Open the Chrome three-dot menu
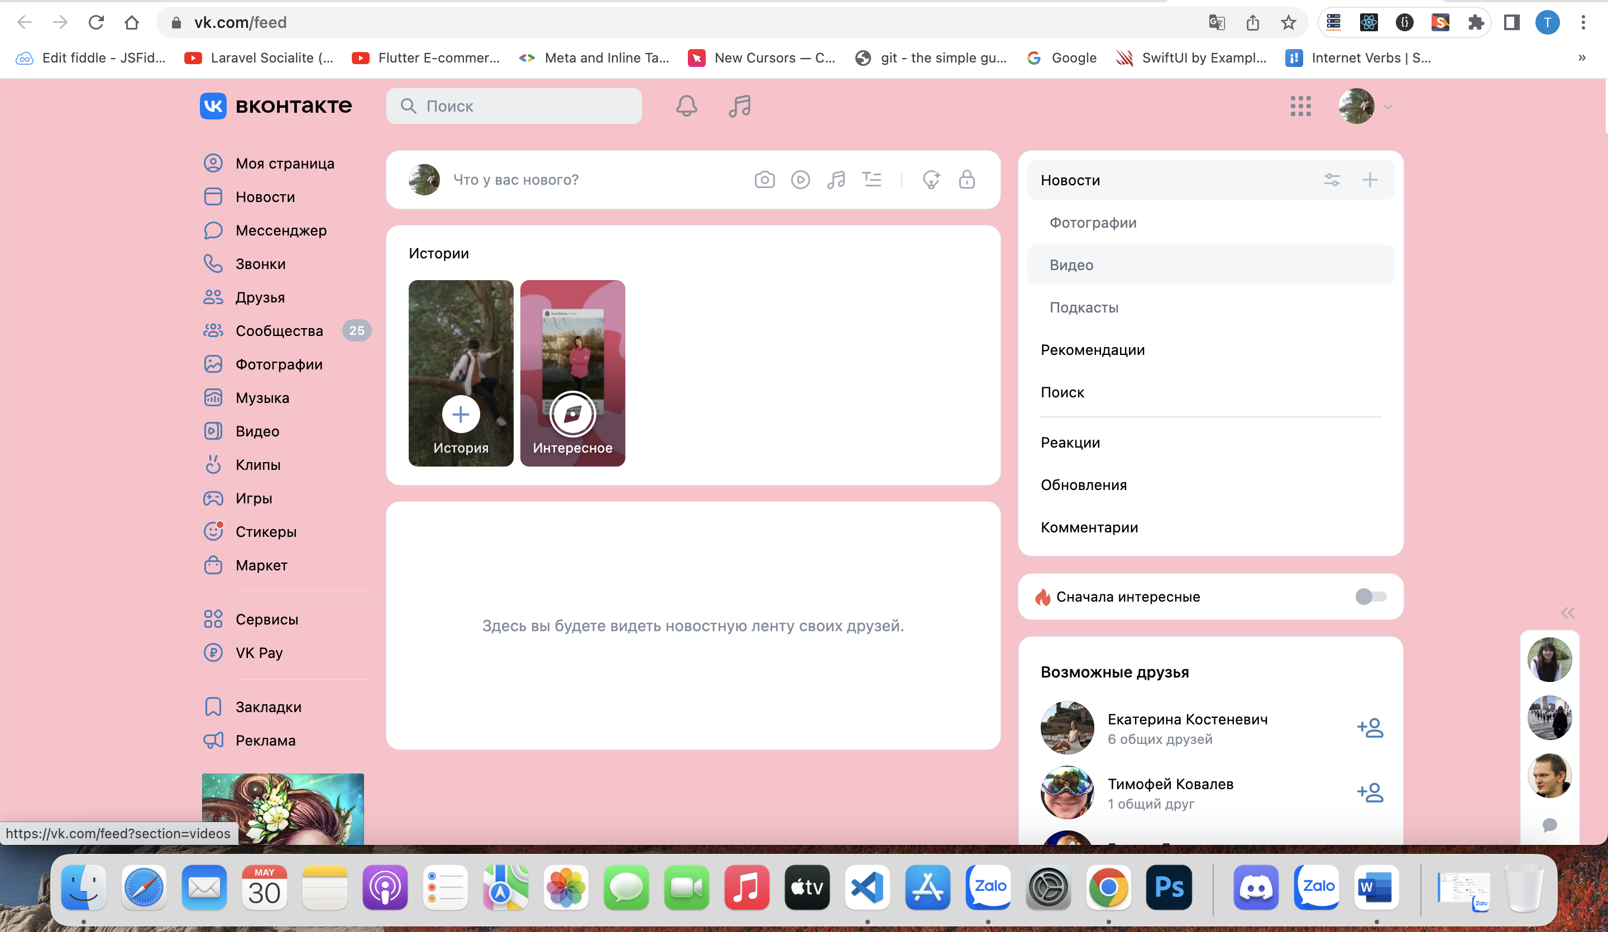This screenshot has height=932, width=1608. 1582,23
